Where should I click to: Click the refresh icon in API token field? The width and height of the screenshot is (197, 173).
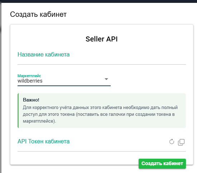tap(172, 142)
